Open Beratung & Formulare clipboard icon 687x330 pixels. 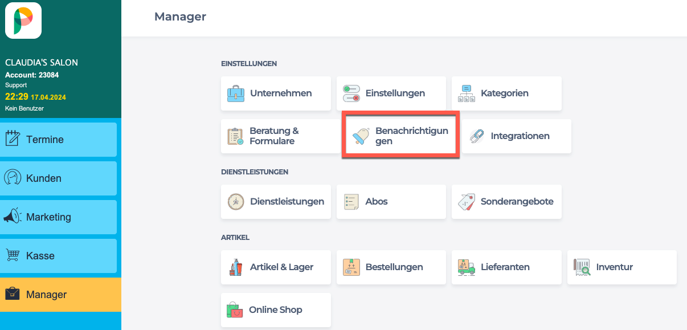pos(235,136)
